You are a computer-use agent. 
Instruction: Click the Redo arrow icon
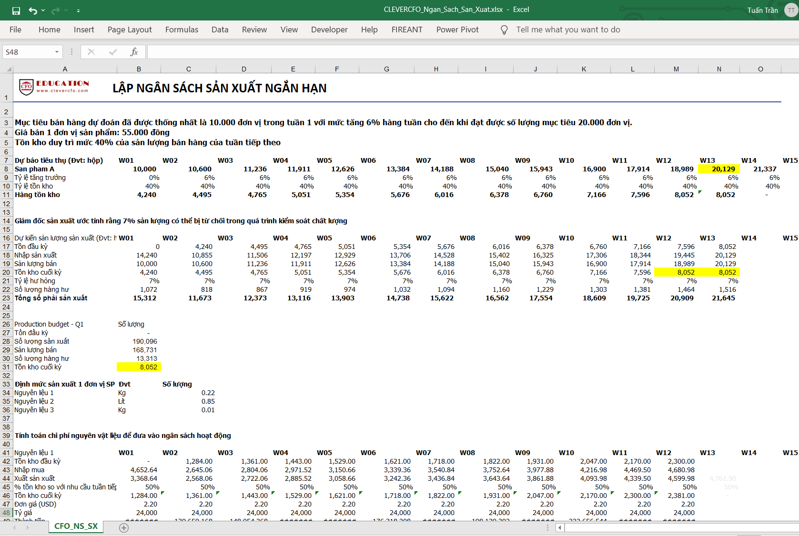56,10
